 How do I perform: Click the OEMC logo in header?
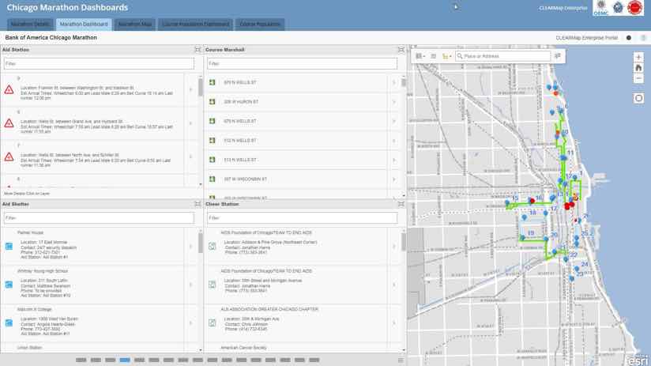click(600, 8)
